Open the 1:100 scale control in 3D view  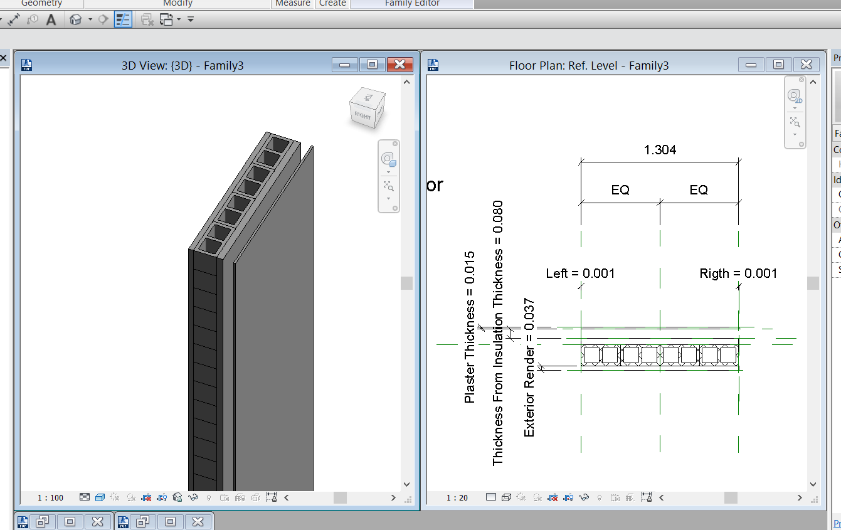coord(50,497)
